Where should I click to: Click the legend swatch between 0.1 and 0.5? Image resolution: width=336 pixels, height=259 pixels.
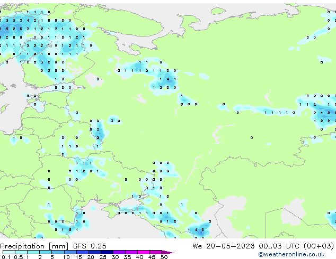[x=9, y=252]
